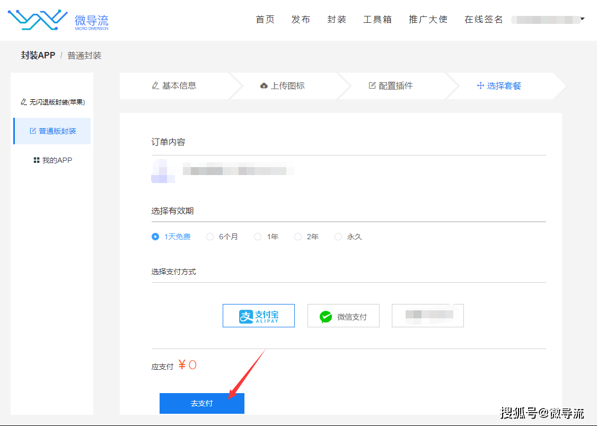Click the 微导流 logo in the header

pyautogui.click(x=58, y=20)
